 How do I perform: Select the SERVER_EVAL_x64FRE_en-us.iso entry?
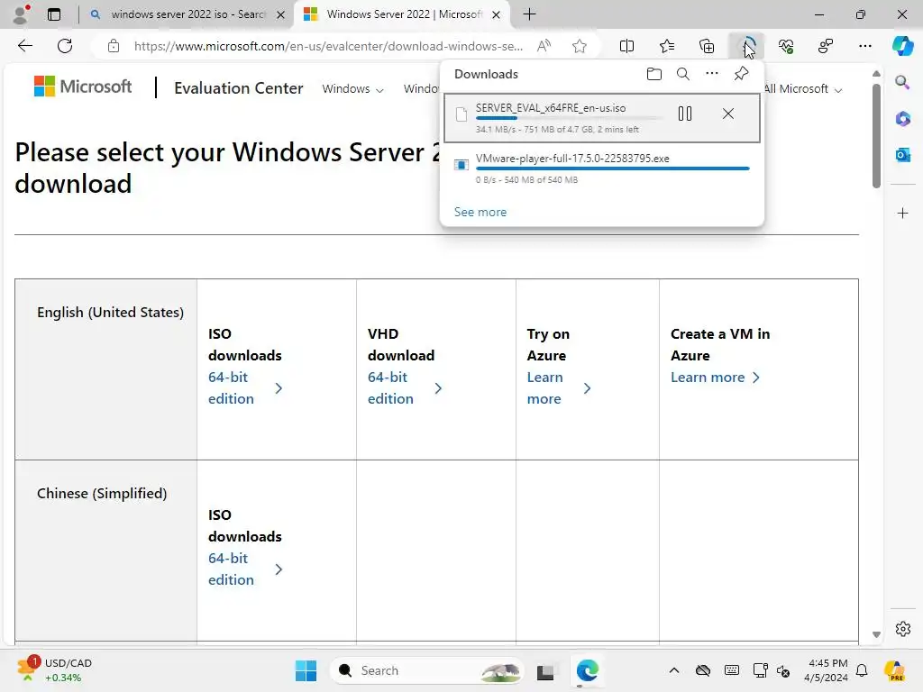[601, 118]
